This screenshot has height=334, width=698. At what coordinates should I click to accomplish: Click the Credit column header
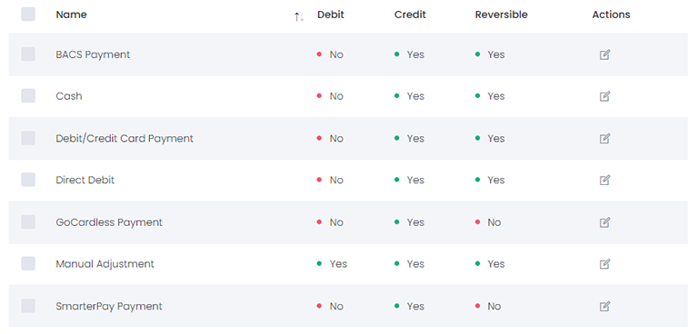point(410,15)
